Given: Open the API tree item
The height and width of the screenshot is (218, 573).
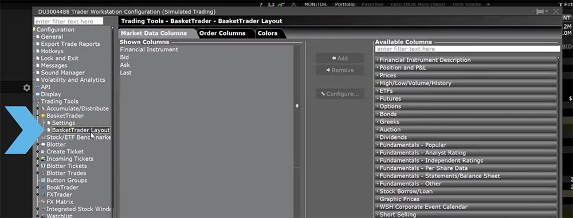Looking at the screenshot, I should coord(45,87).
